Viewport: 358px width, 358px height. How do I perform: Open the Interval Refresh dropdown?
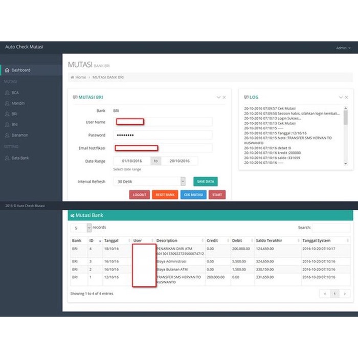point(149,182)
